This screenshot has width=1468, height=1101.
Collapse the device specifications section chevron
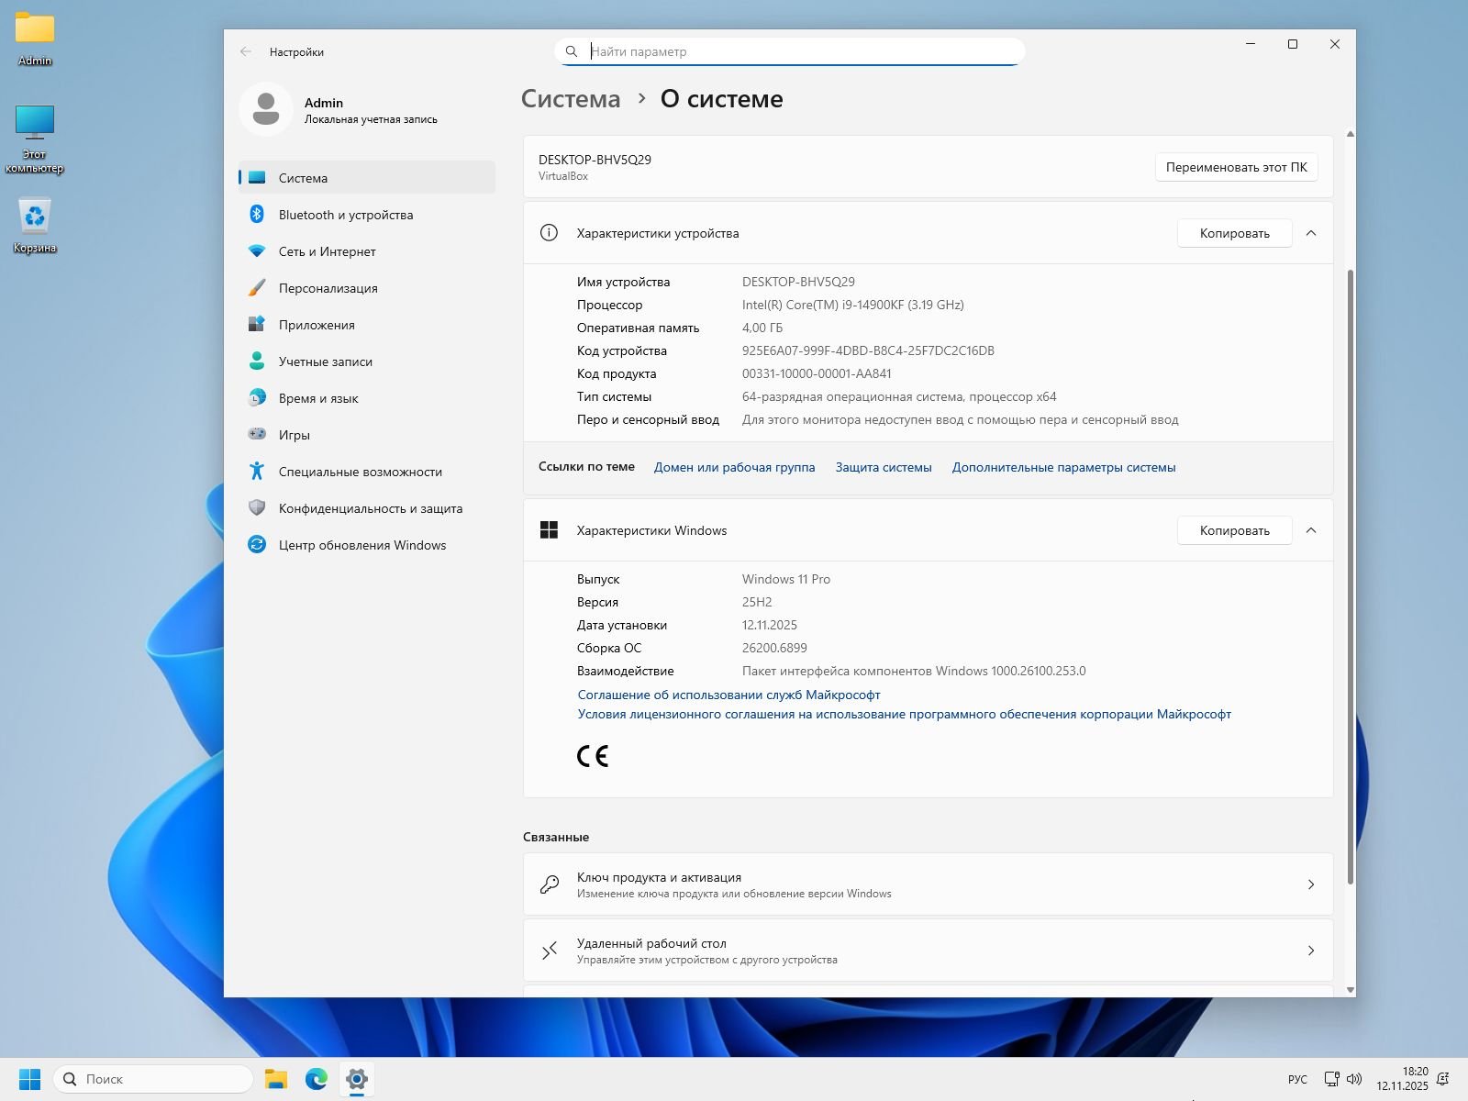(1311, 233)
